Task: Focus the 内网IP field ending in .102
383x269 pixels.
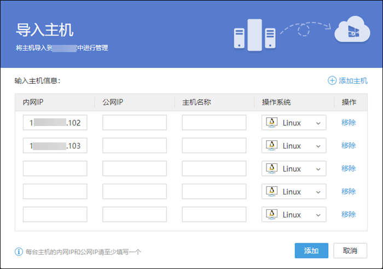Action: (55, 123)
